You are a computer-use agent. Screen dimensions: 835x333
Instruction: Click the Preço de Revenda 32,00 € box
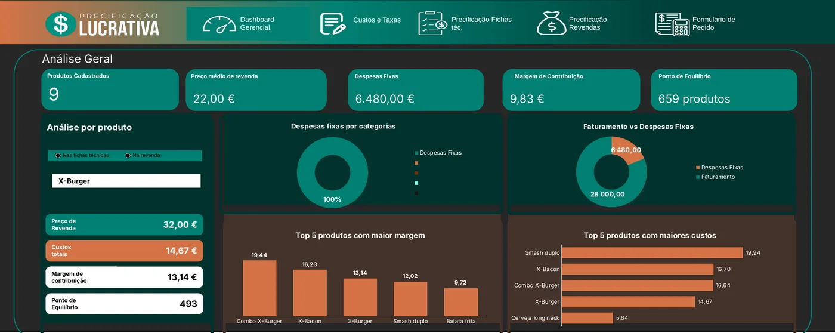point(124,225)
